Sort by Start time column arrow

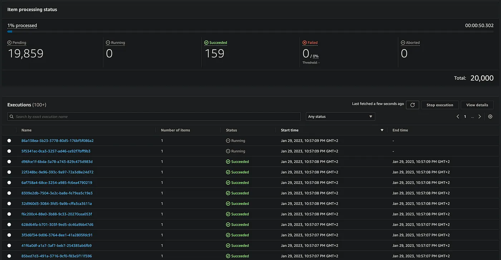[382, 130]
